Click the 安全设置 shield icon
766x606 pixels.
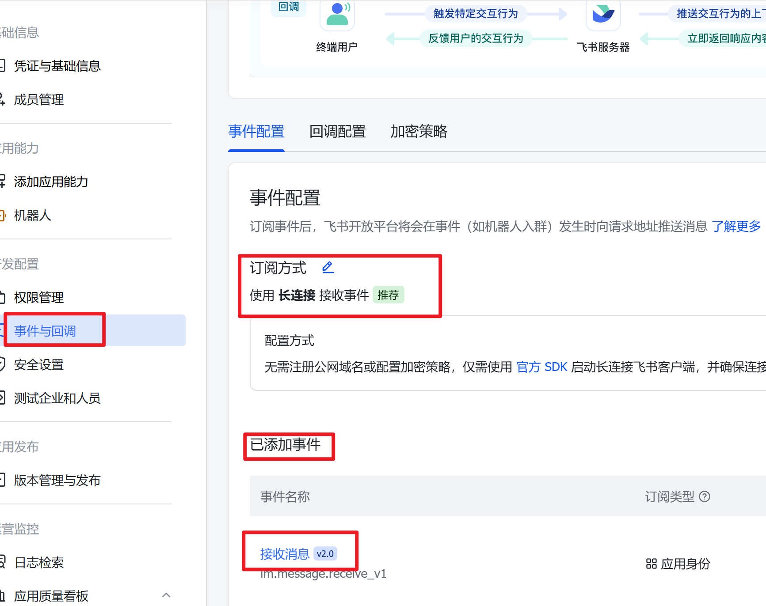(x=2, y=364)
